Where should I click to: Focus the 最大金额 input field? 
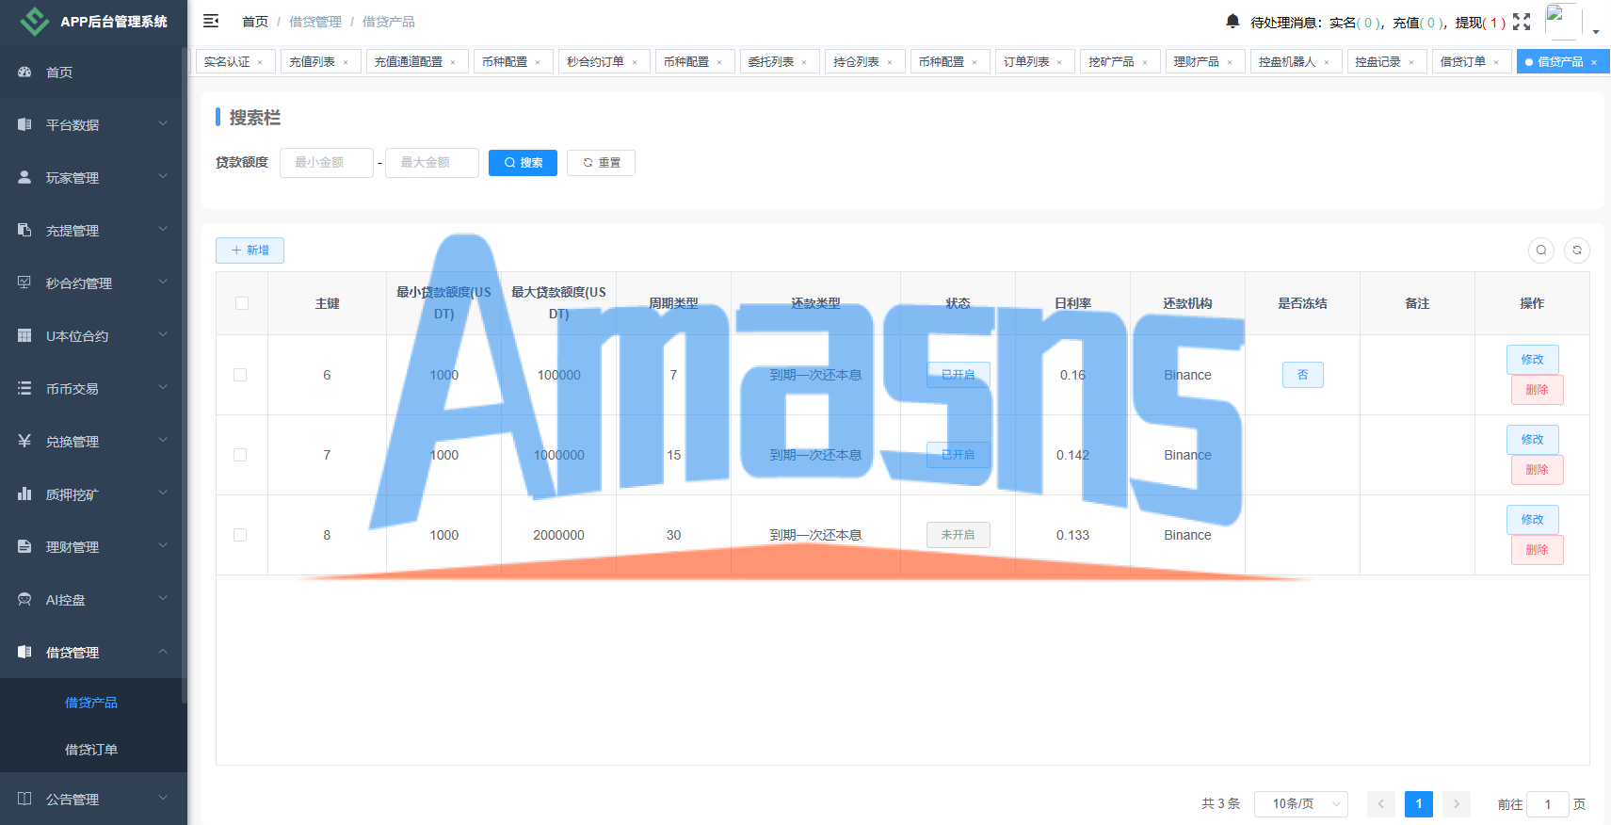point(432,163)
